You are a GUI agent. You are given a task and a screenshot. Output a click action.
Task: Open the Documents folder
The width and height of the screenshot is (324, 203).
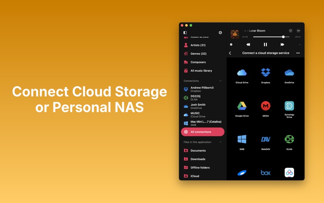pos(202,151)
